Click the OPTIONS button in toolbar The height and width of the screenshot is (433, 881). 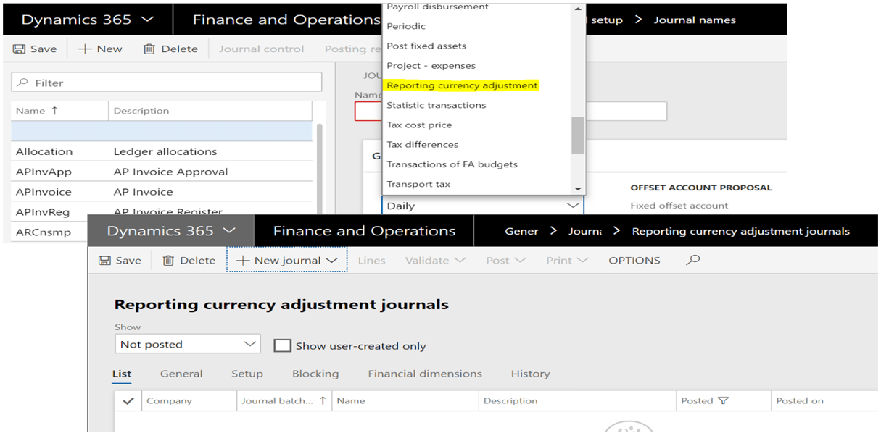(x=634, y=261)
